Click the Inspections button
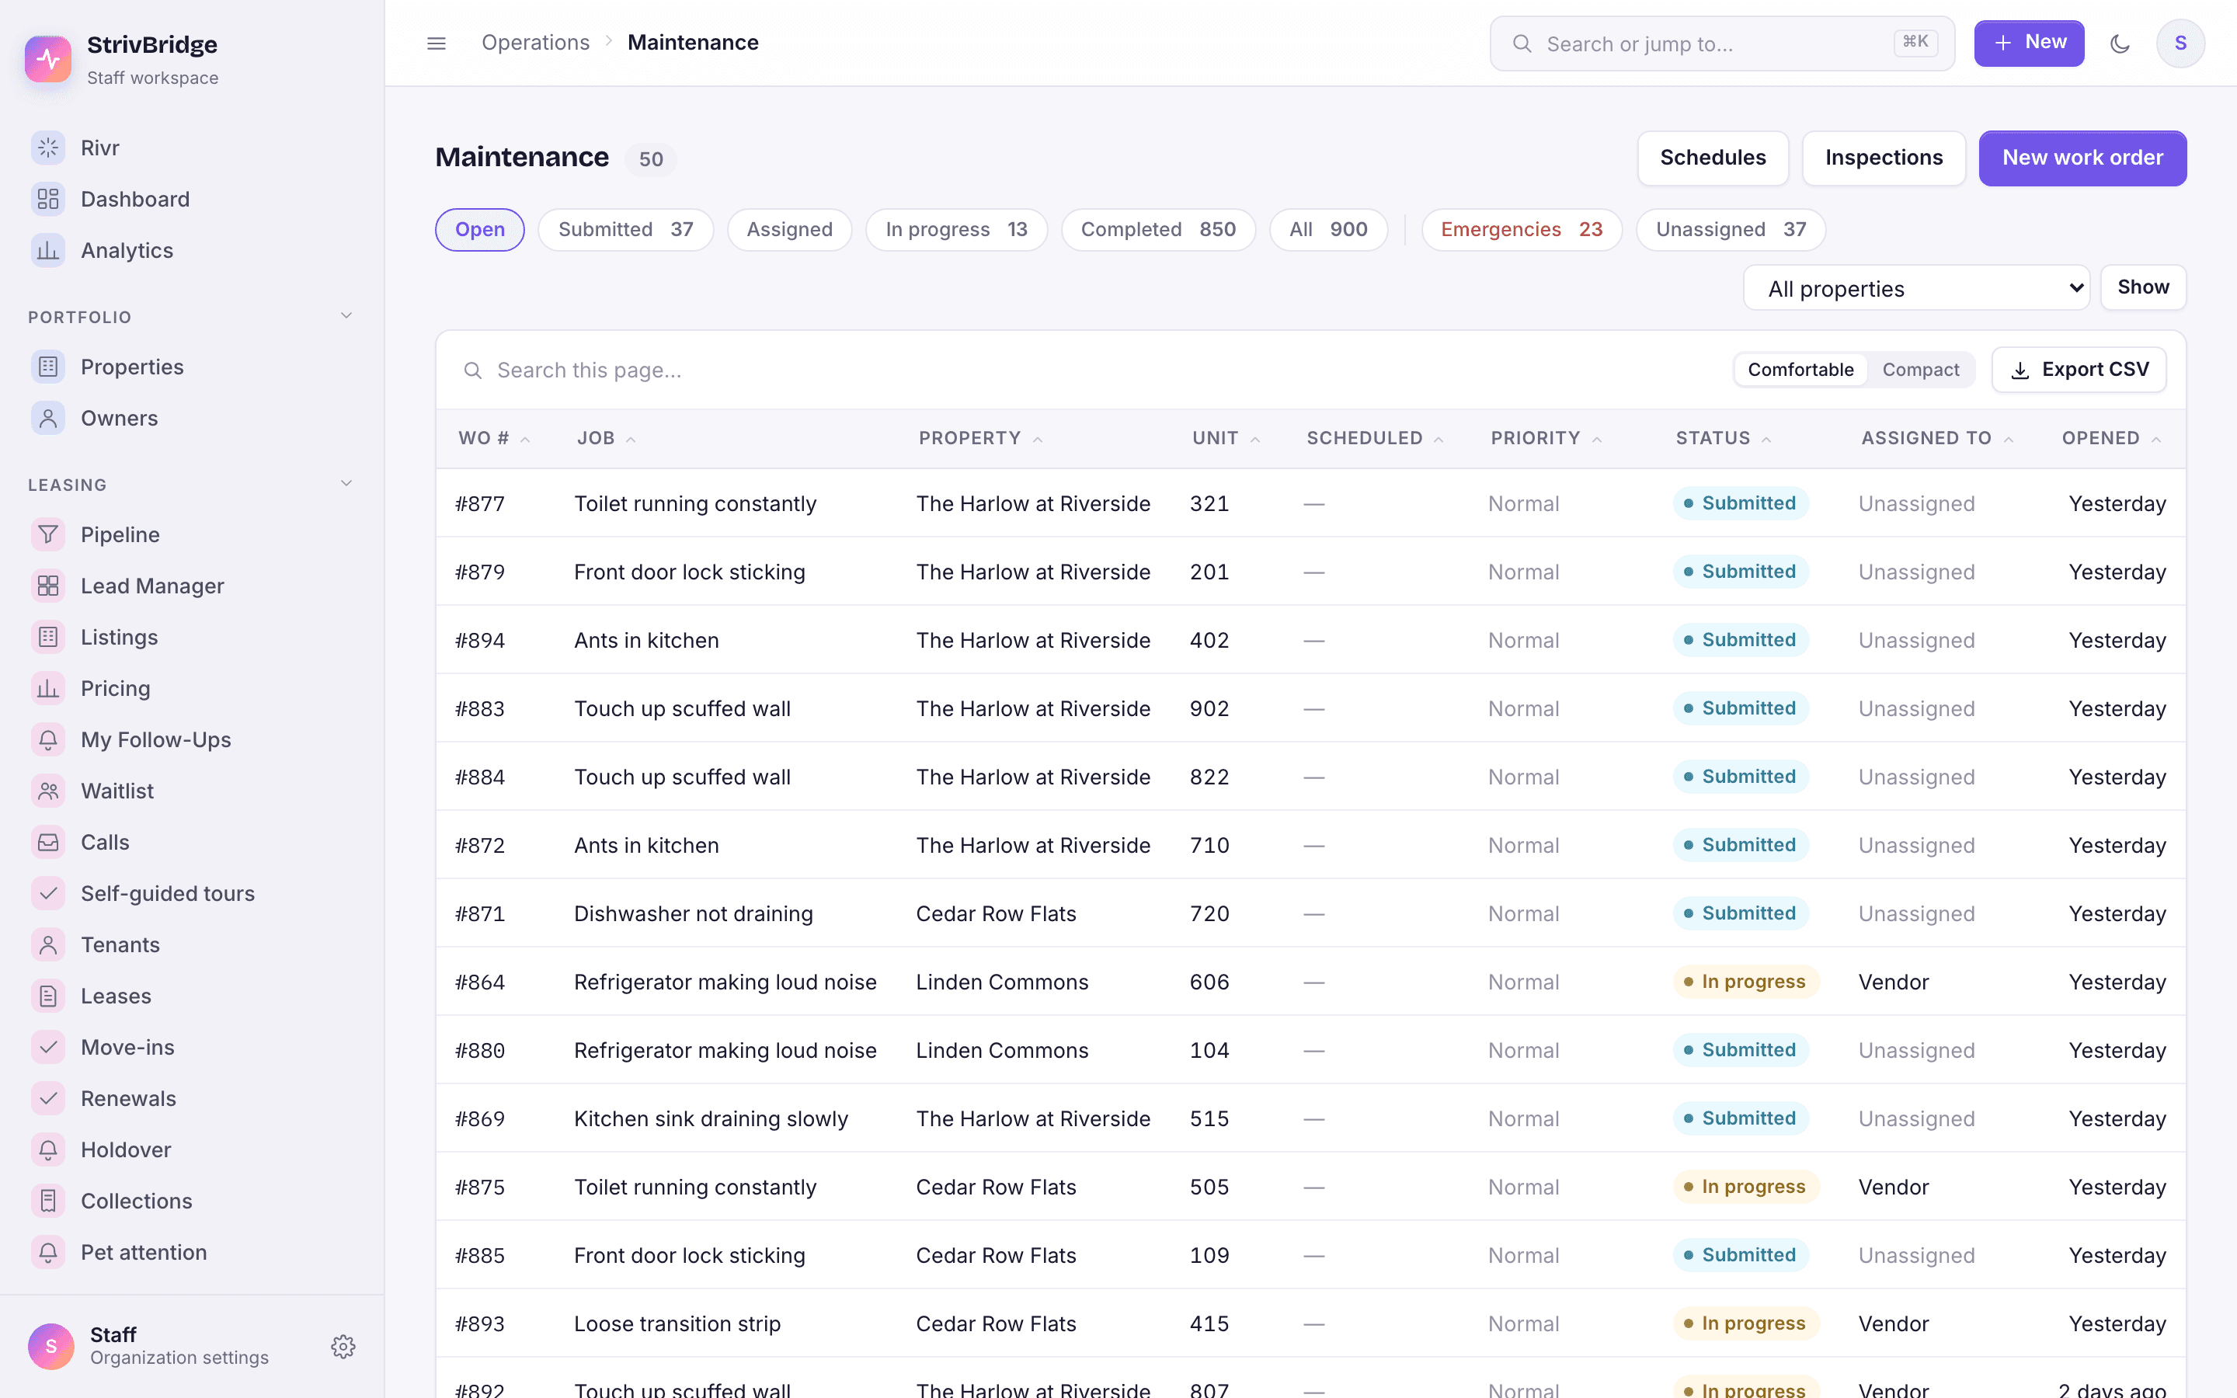The width and height of the screenshot is (2237, 1398). coord(1884,158)
